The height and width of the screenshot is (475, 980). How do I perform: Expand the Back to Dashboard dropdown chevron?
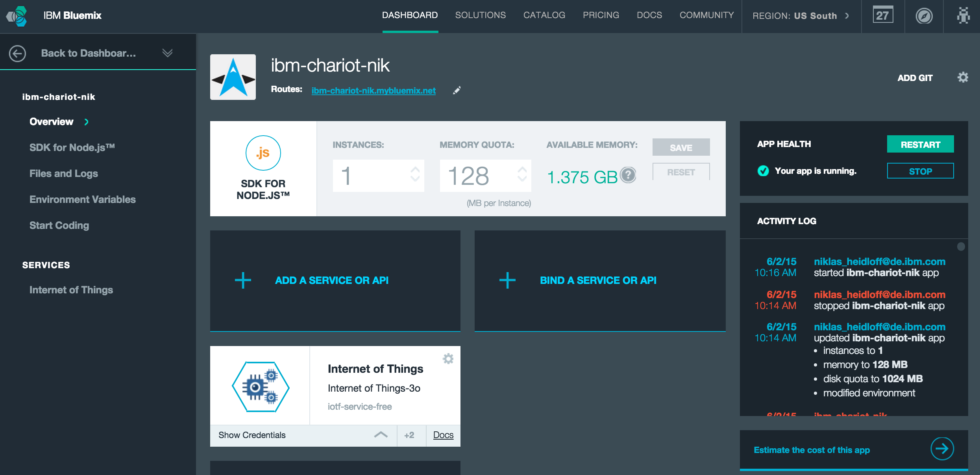click(167, 53)
